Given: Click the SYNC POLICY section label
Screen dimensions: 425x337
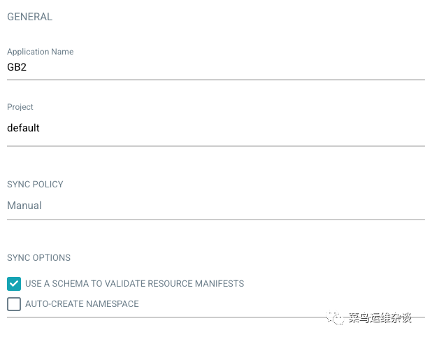Looking at the screenshot, I should tap(35, 185).
